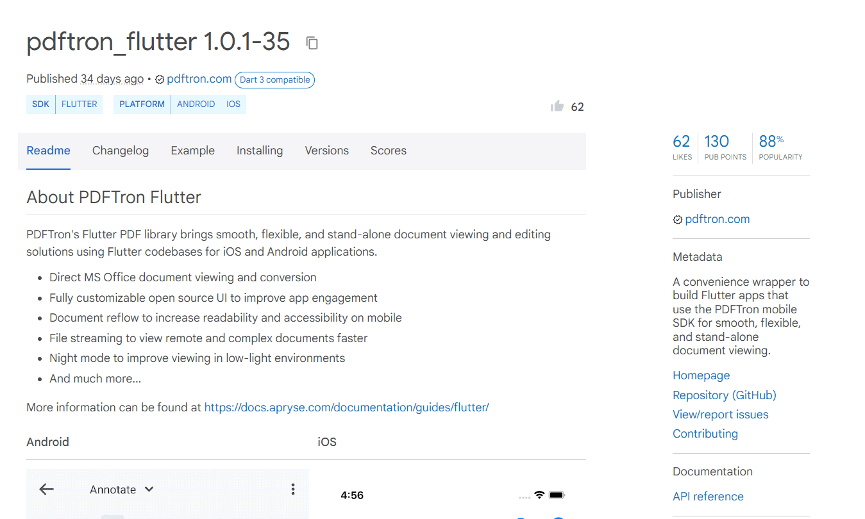Screen dimensions: 865x519
Task: Switch to the Changelog tab
Action: (x=120, y=151)
